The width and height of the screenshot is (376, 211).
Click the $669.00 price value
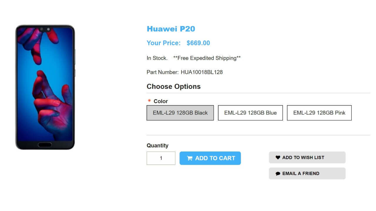click(x=198, y=43)
